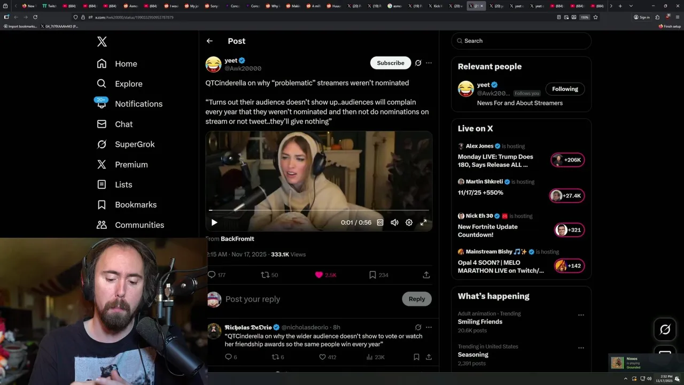Share yeet's post
684x385 pixels.
coord(426,275)
